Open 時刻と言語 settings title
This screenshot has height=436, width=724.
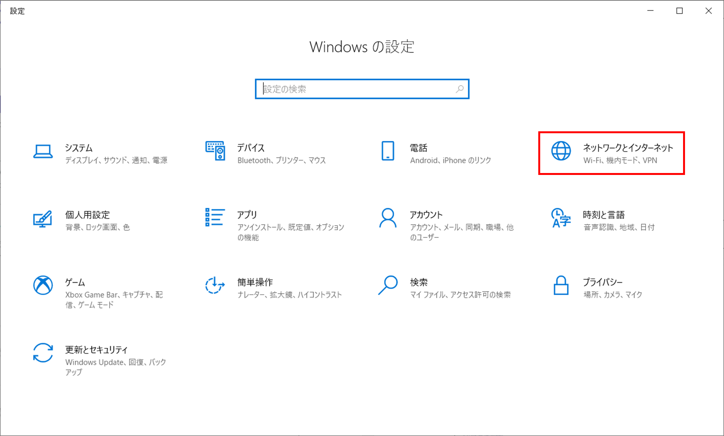604,215
